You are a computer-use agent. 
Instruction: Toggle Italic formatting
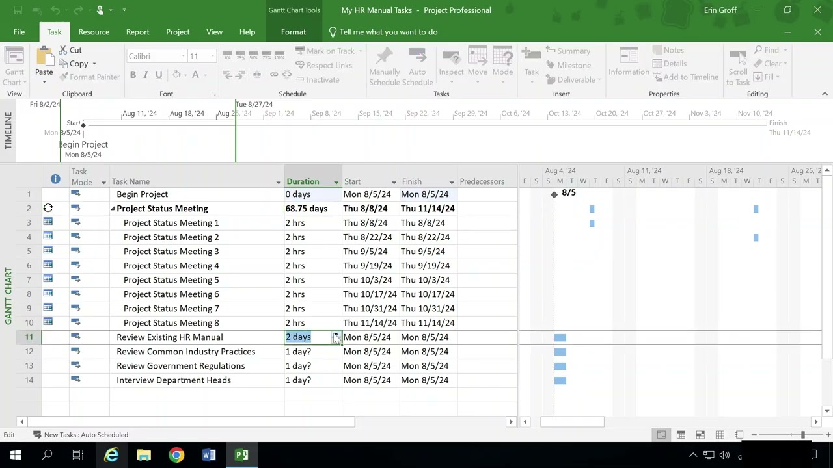click(x=145, y=75)
